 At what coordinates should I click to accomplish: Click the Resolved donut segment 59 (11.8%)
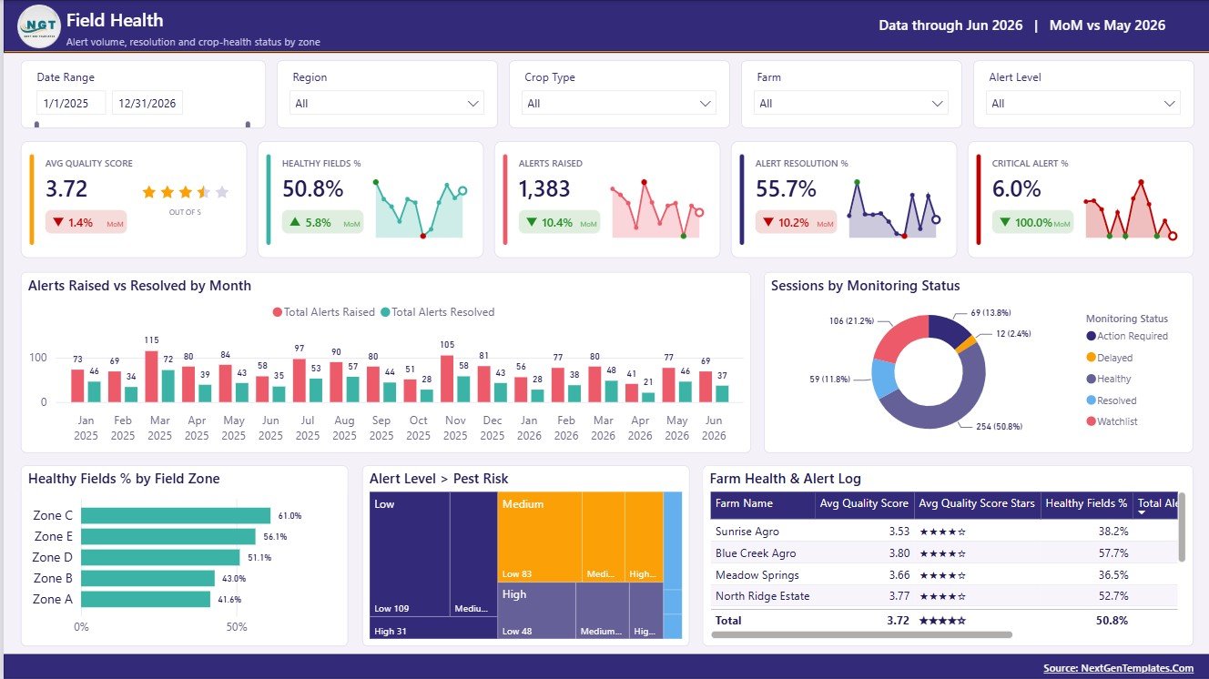pyautogui.click(x=884, y=379)
